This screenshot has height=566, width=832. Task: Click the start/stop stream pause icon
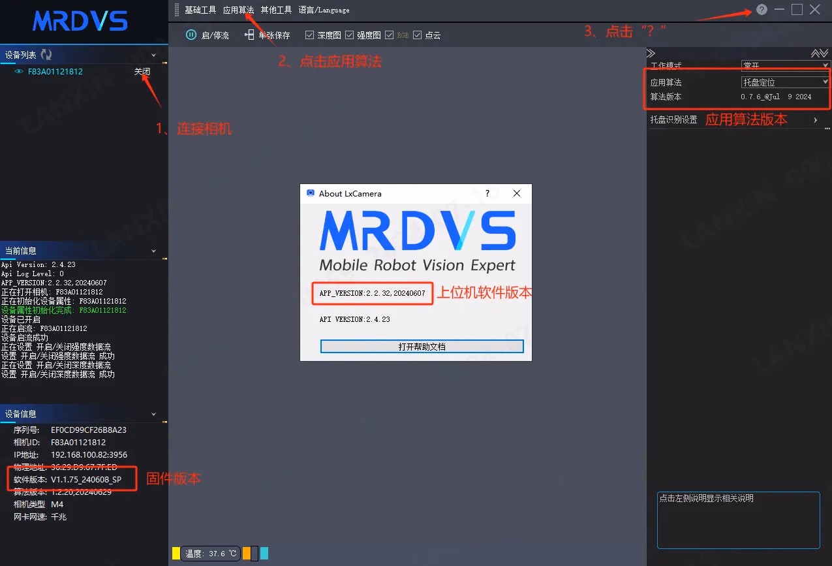click(191, 35)
